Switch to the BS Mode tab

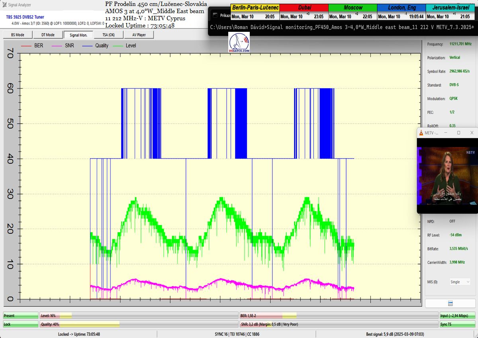click(x=18, y=35)
